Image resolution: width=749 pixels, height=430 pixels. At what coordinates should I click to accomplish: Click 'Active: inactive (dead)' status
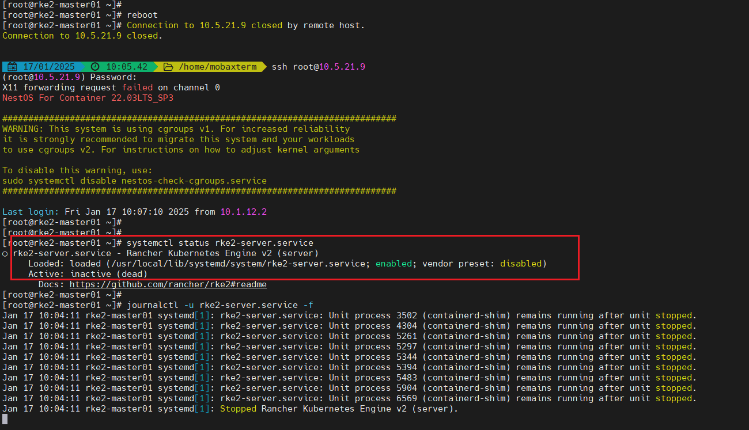[x=88, y=274]
